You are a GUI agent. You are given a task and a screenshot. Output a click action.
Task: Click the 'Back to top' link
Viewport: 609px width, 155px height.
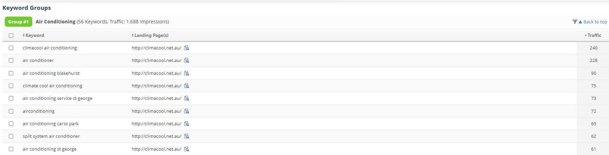pos(595,22)
